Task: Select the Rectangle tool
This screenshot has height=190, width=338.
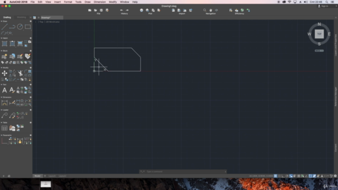Action: [27, 27]
